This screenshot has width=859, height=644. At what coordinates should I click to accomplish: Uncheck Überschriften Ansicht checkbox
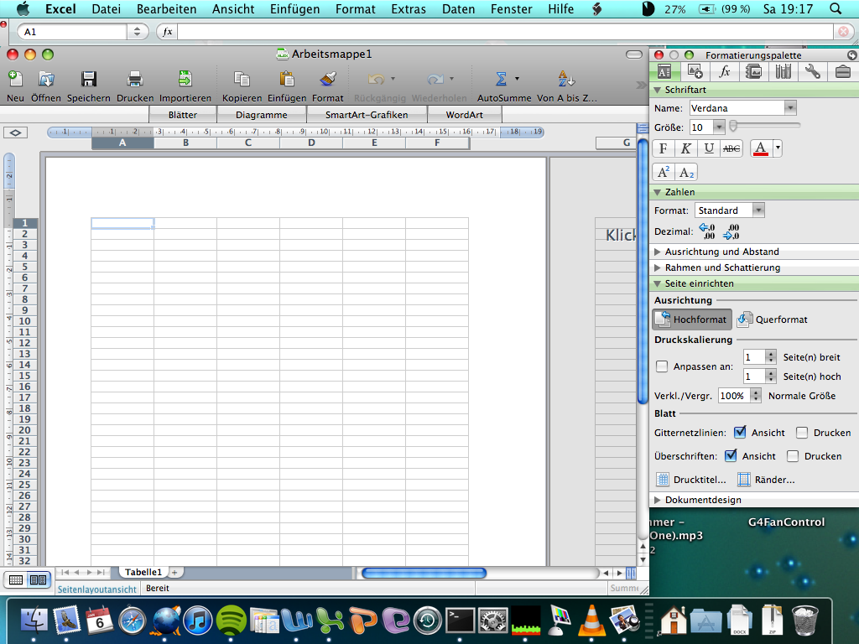[731, 455]
